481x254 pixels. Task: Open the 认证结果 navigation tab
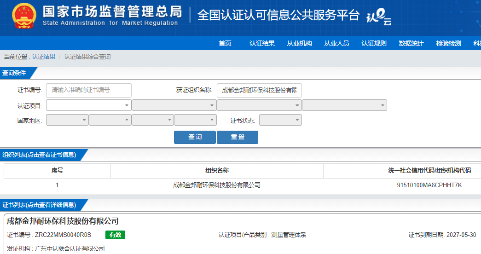(262, 43)
